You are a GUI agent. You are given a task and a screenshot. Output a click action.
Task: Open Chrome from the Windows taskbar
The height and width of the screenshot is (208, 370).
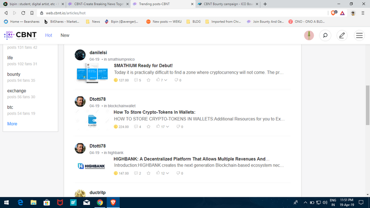99,203
